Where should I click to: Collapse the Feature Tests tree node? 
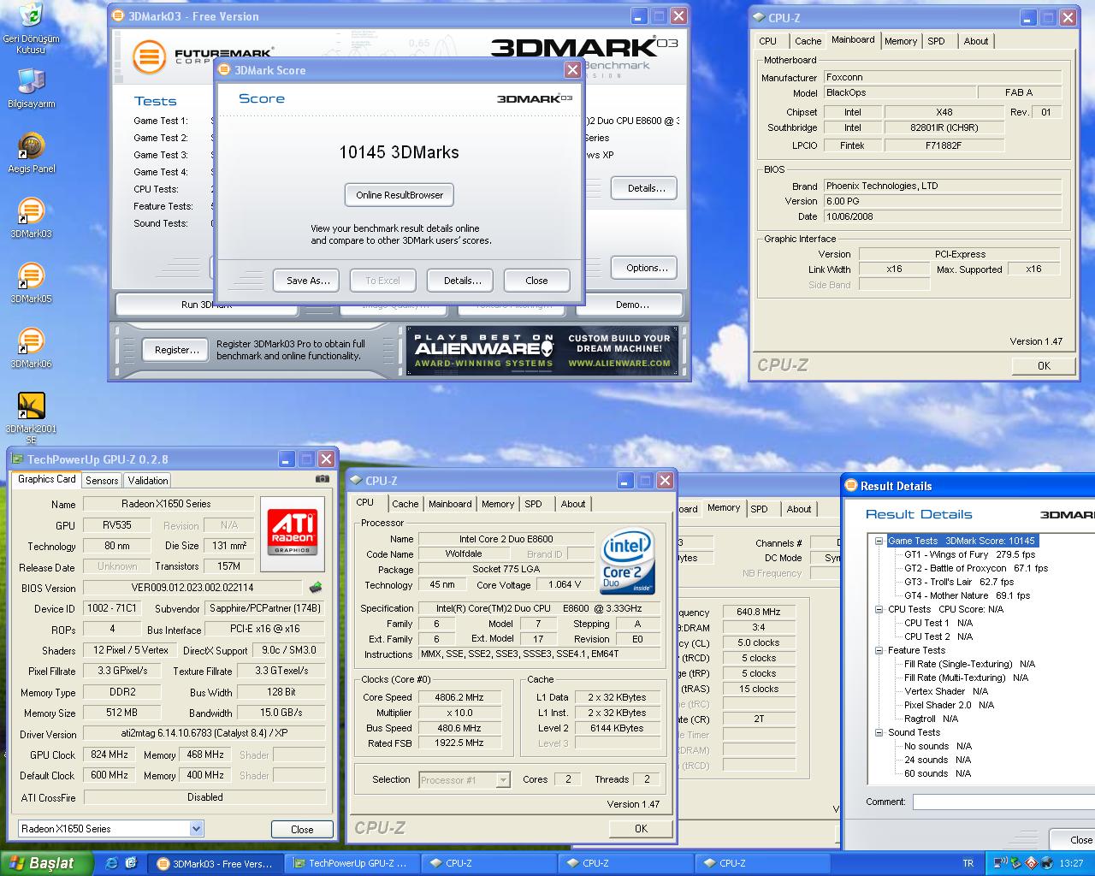[x=879, y=650]
